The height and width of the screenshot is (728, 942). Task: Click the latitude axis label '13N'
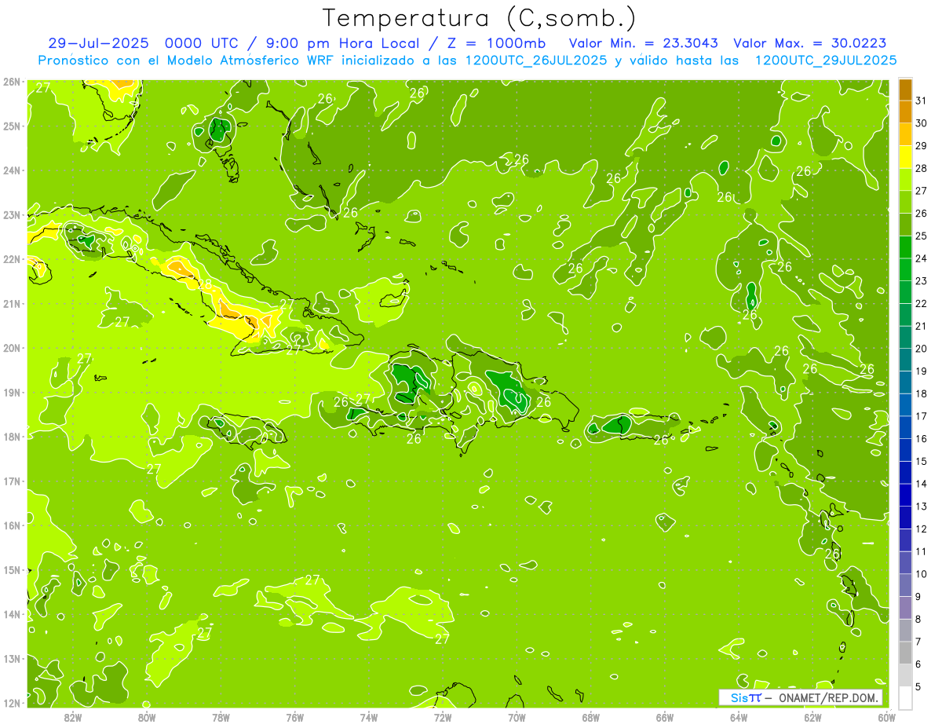tap(11, 658)
